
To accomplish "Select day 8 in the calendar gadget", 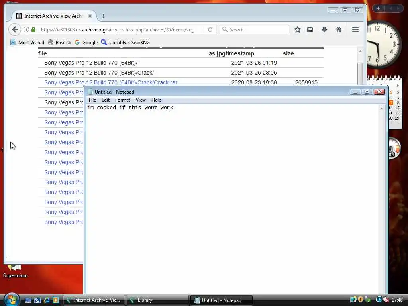I will (x=398, y=102).
